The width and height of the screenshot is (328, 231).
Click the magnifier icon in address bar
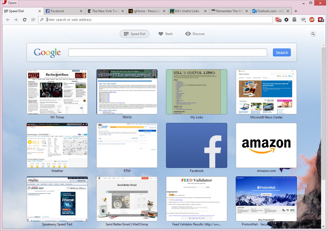point(42,20)
